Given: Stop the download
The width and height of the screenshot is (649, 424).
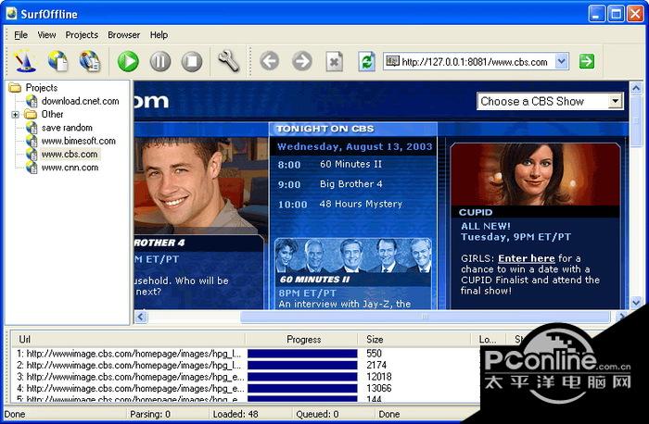Looking at the screenshot, I should coord(192,62).
